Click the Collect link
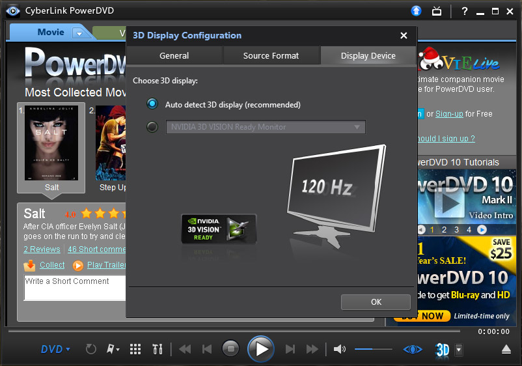 [52, 265]
